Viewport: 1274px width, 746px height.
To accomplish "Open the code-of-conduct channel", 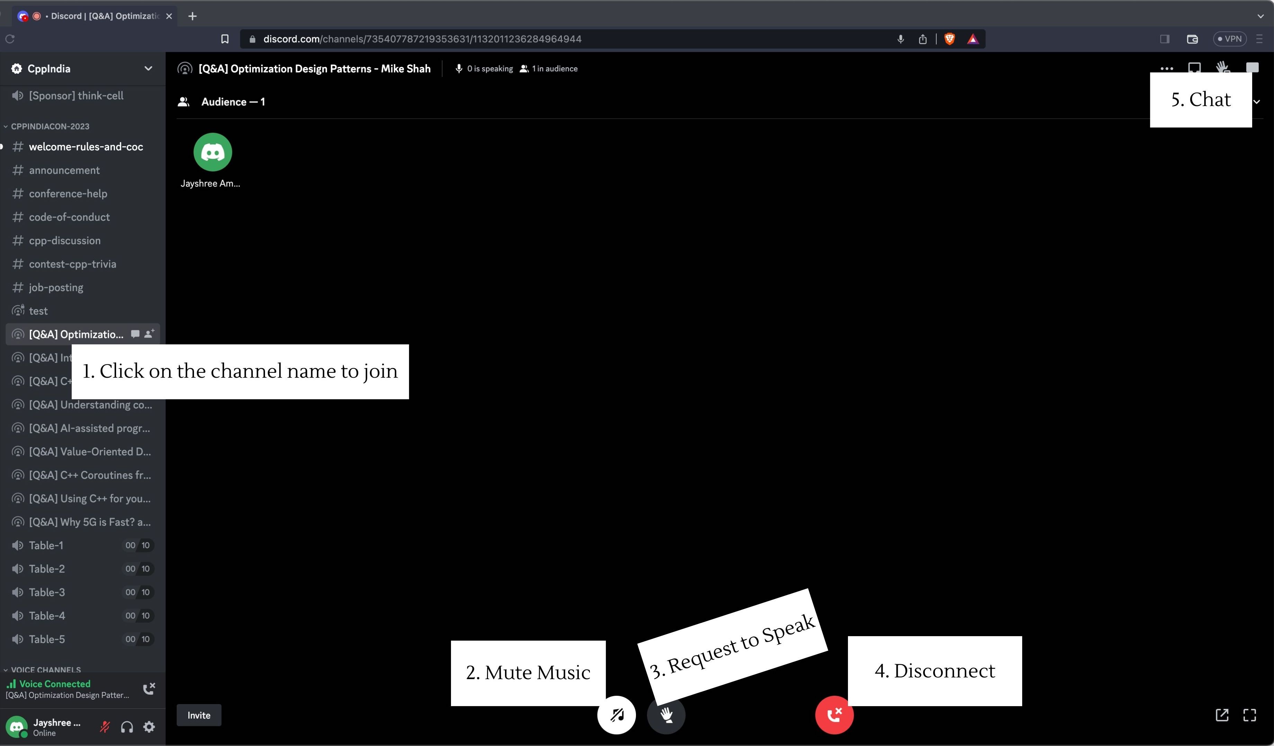I will tap(82, 217).
